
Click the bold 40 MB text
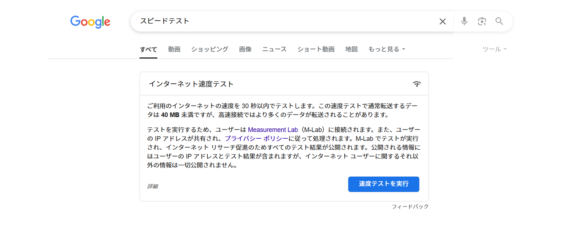tap(170, 115)
